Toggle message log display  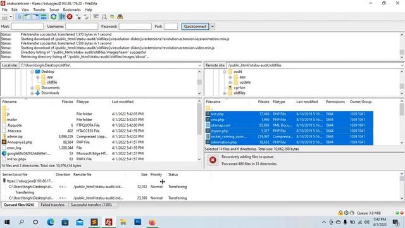[x=20, y=17]
